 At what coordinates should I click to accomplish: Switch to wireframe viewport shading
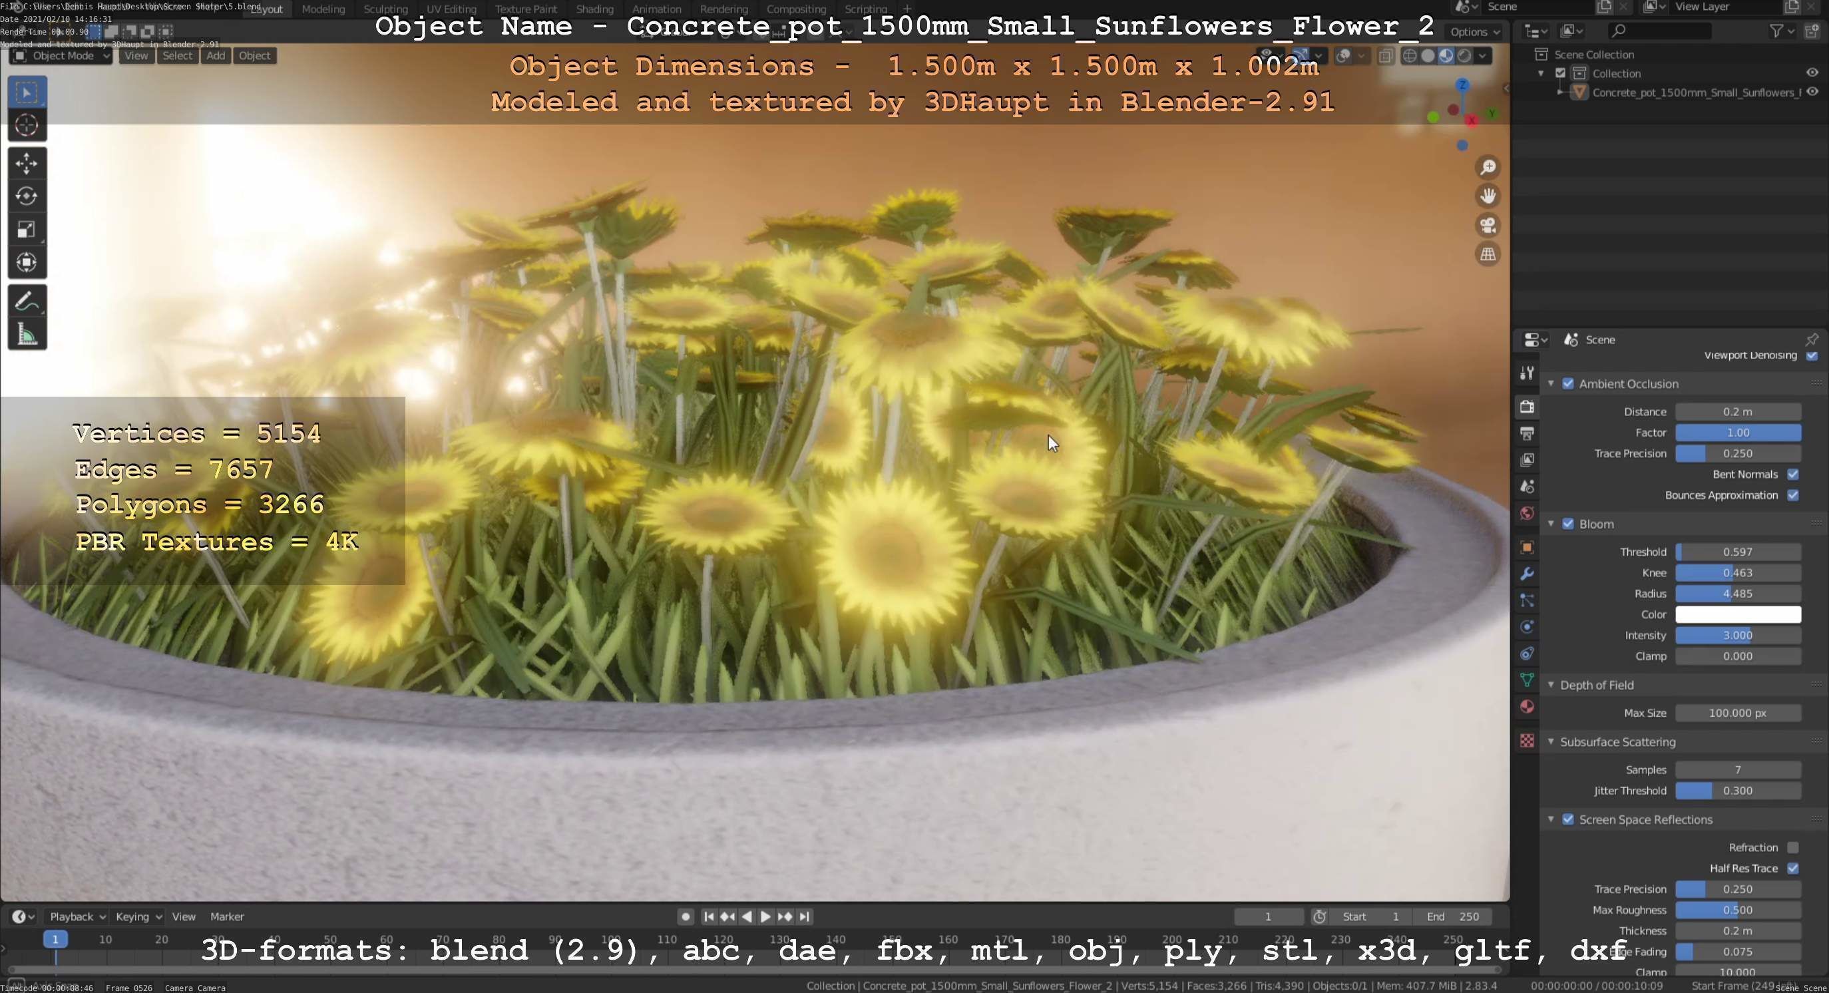[x=1410, y=55]
